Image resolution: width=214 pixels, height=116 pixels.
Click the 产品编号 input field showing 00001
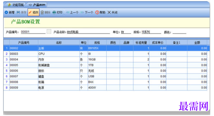(33, 32)
